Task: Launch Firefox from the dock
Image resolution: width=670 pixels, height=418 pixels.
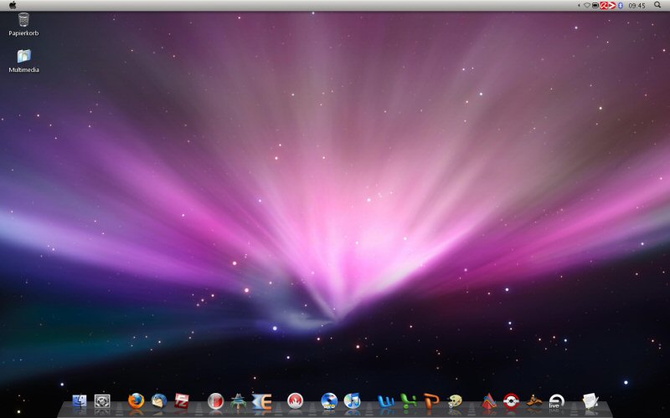Action: coord(137,401)
